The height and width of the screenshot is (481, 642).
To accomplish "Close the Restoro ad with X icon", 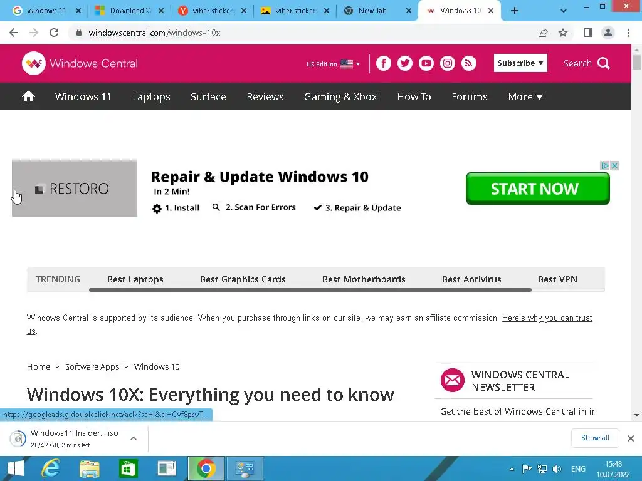I will pyautogui.click(x=614, y=165).
